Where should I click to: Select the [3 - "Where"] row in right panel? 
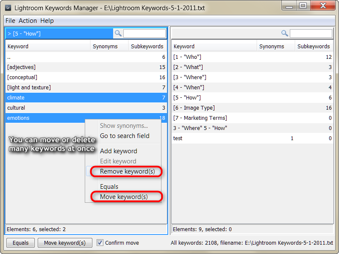click(x=252, y=77)
